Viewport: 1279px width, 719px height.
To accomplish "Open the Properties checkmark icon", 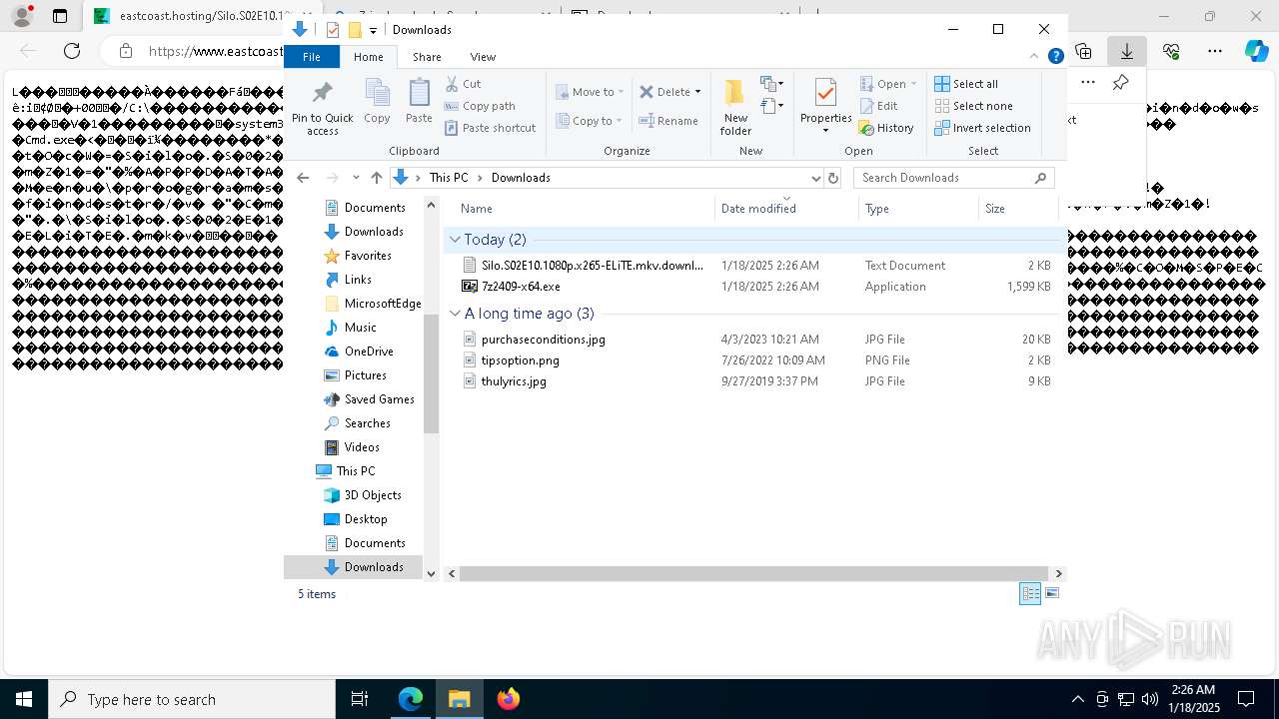I will 825,94.
